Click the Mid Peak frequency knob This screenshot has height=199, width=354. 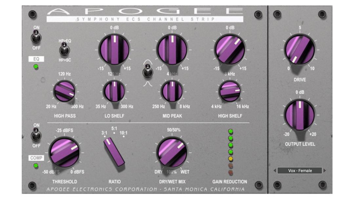pos(172,91)
